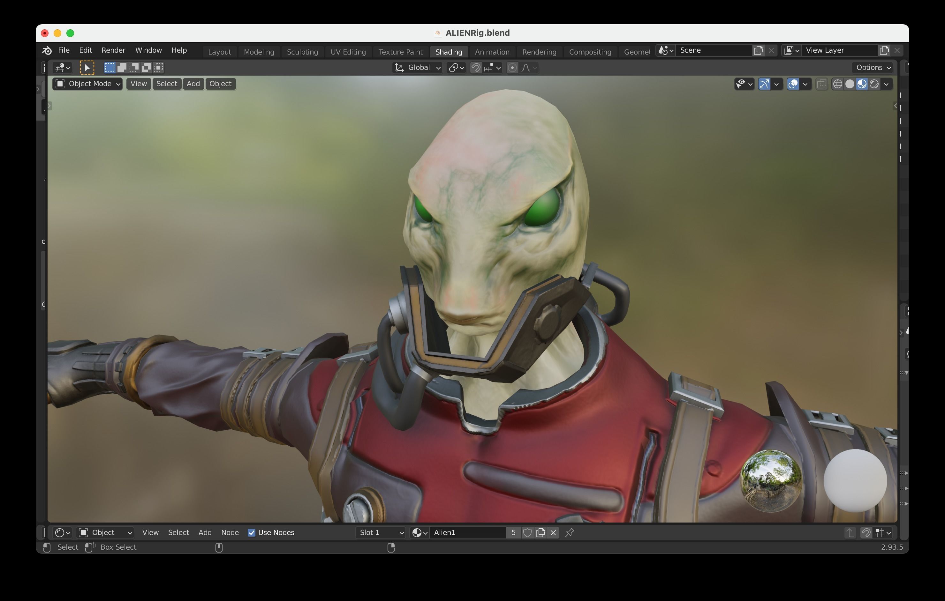Switch to the Layout workspace tab
The height and width of the screenshot is (601, 945).
pyautogui.click(x=219, y=52)
